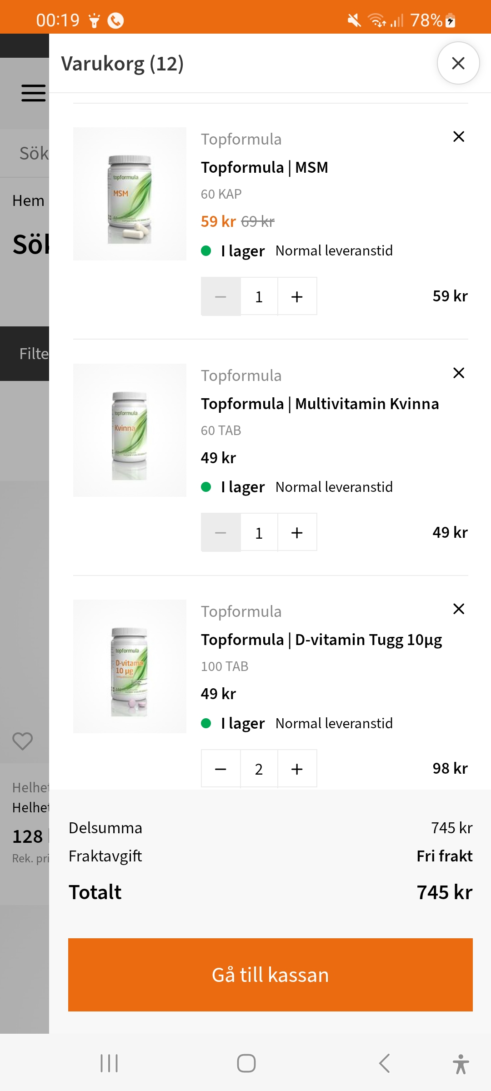Close the Varukorg cart panel
This screenshot has width=491, height=1091.
tap(458, 63)
